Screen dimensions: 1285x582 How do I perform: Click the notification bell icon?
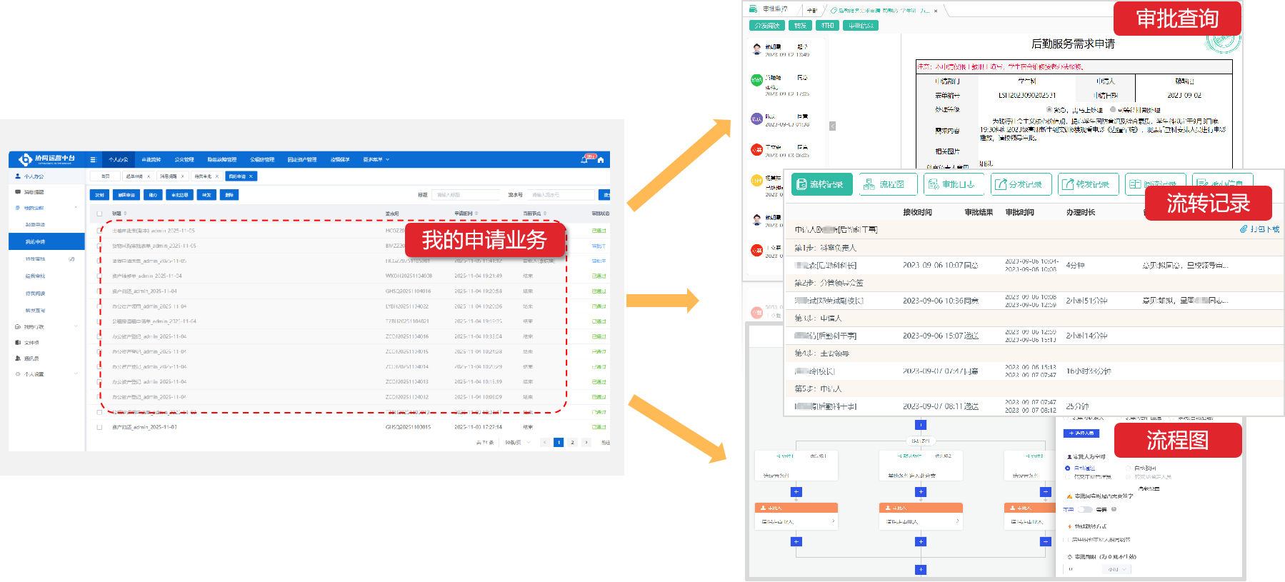(x=585, y=159)
